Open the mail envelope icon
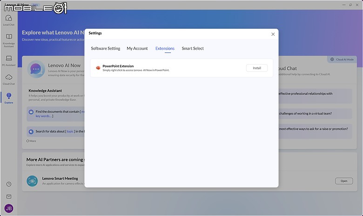This screenshot has width=363, height=216. click(9, 196)
